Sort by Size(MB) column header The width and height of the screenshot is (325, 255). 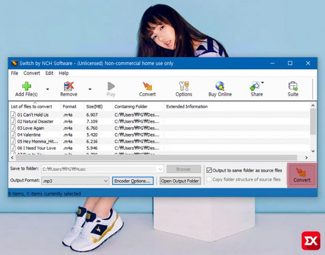[x=98, y=106]
